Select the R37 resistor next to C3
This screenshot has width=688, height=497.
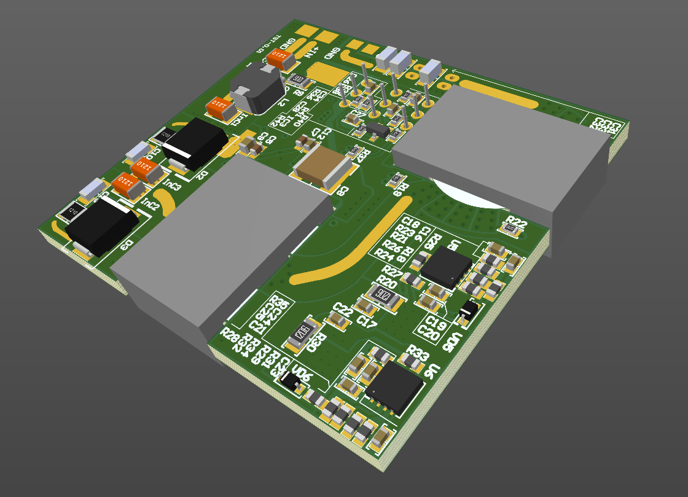(x=354, y=152)
